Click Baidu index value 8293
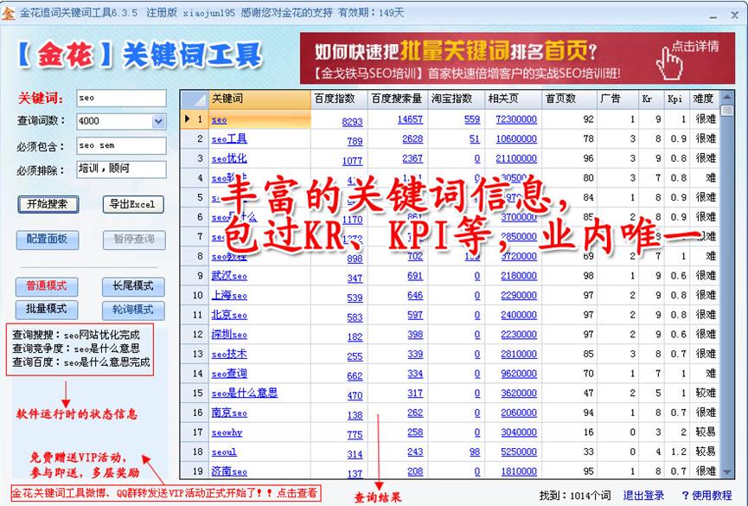Screen dimensions: 748x506 click(x=352, y=122)
